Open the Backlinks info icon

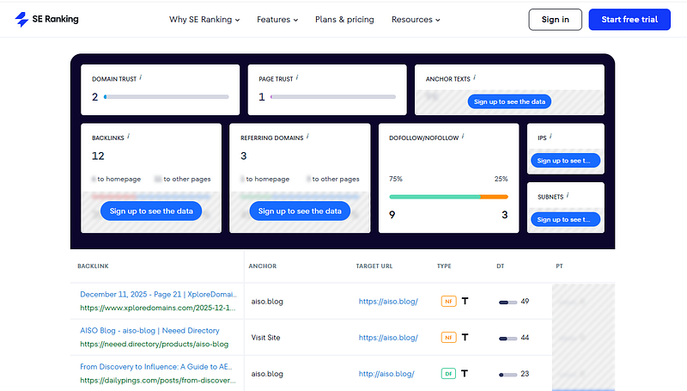[x=128, y=137]
